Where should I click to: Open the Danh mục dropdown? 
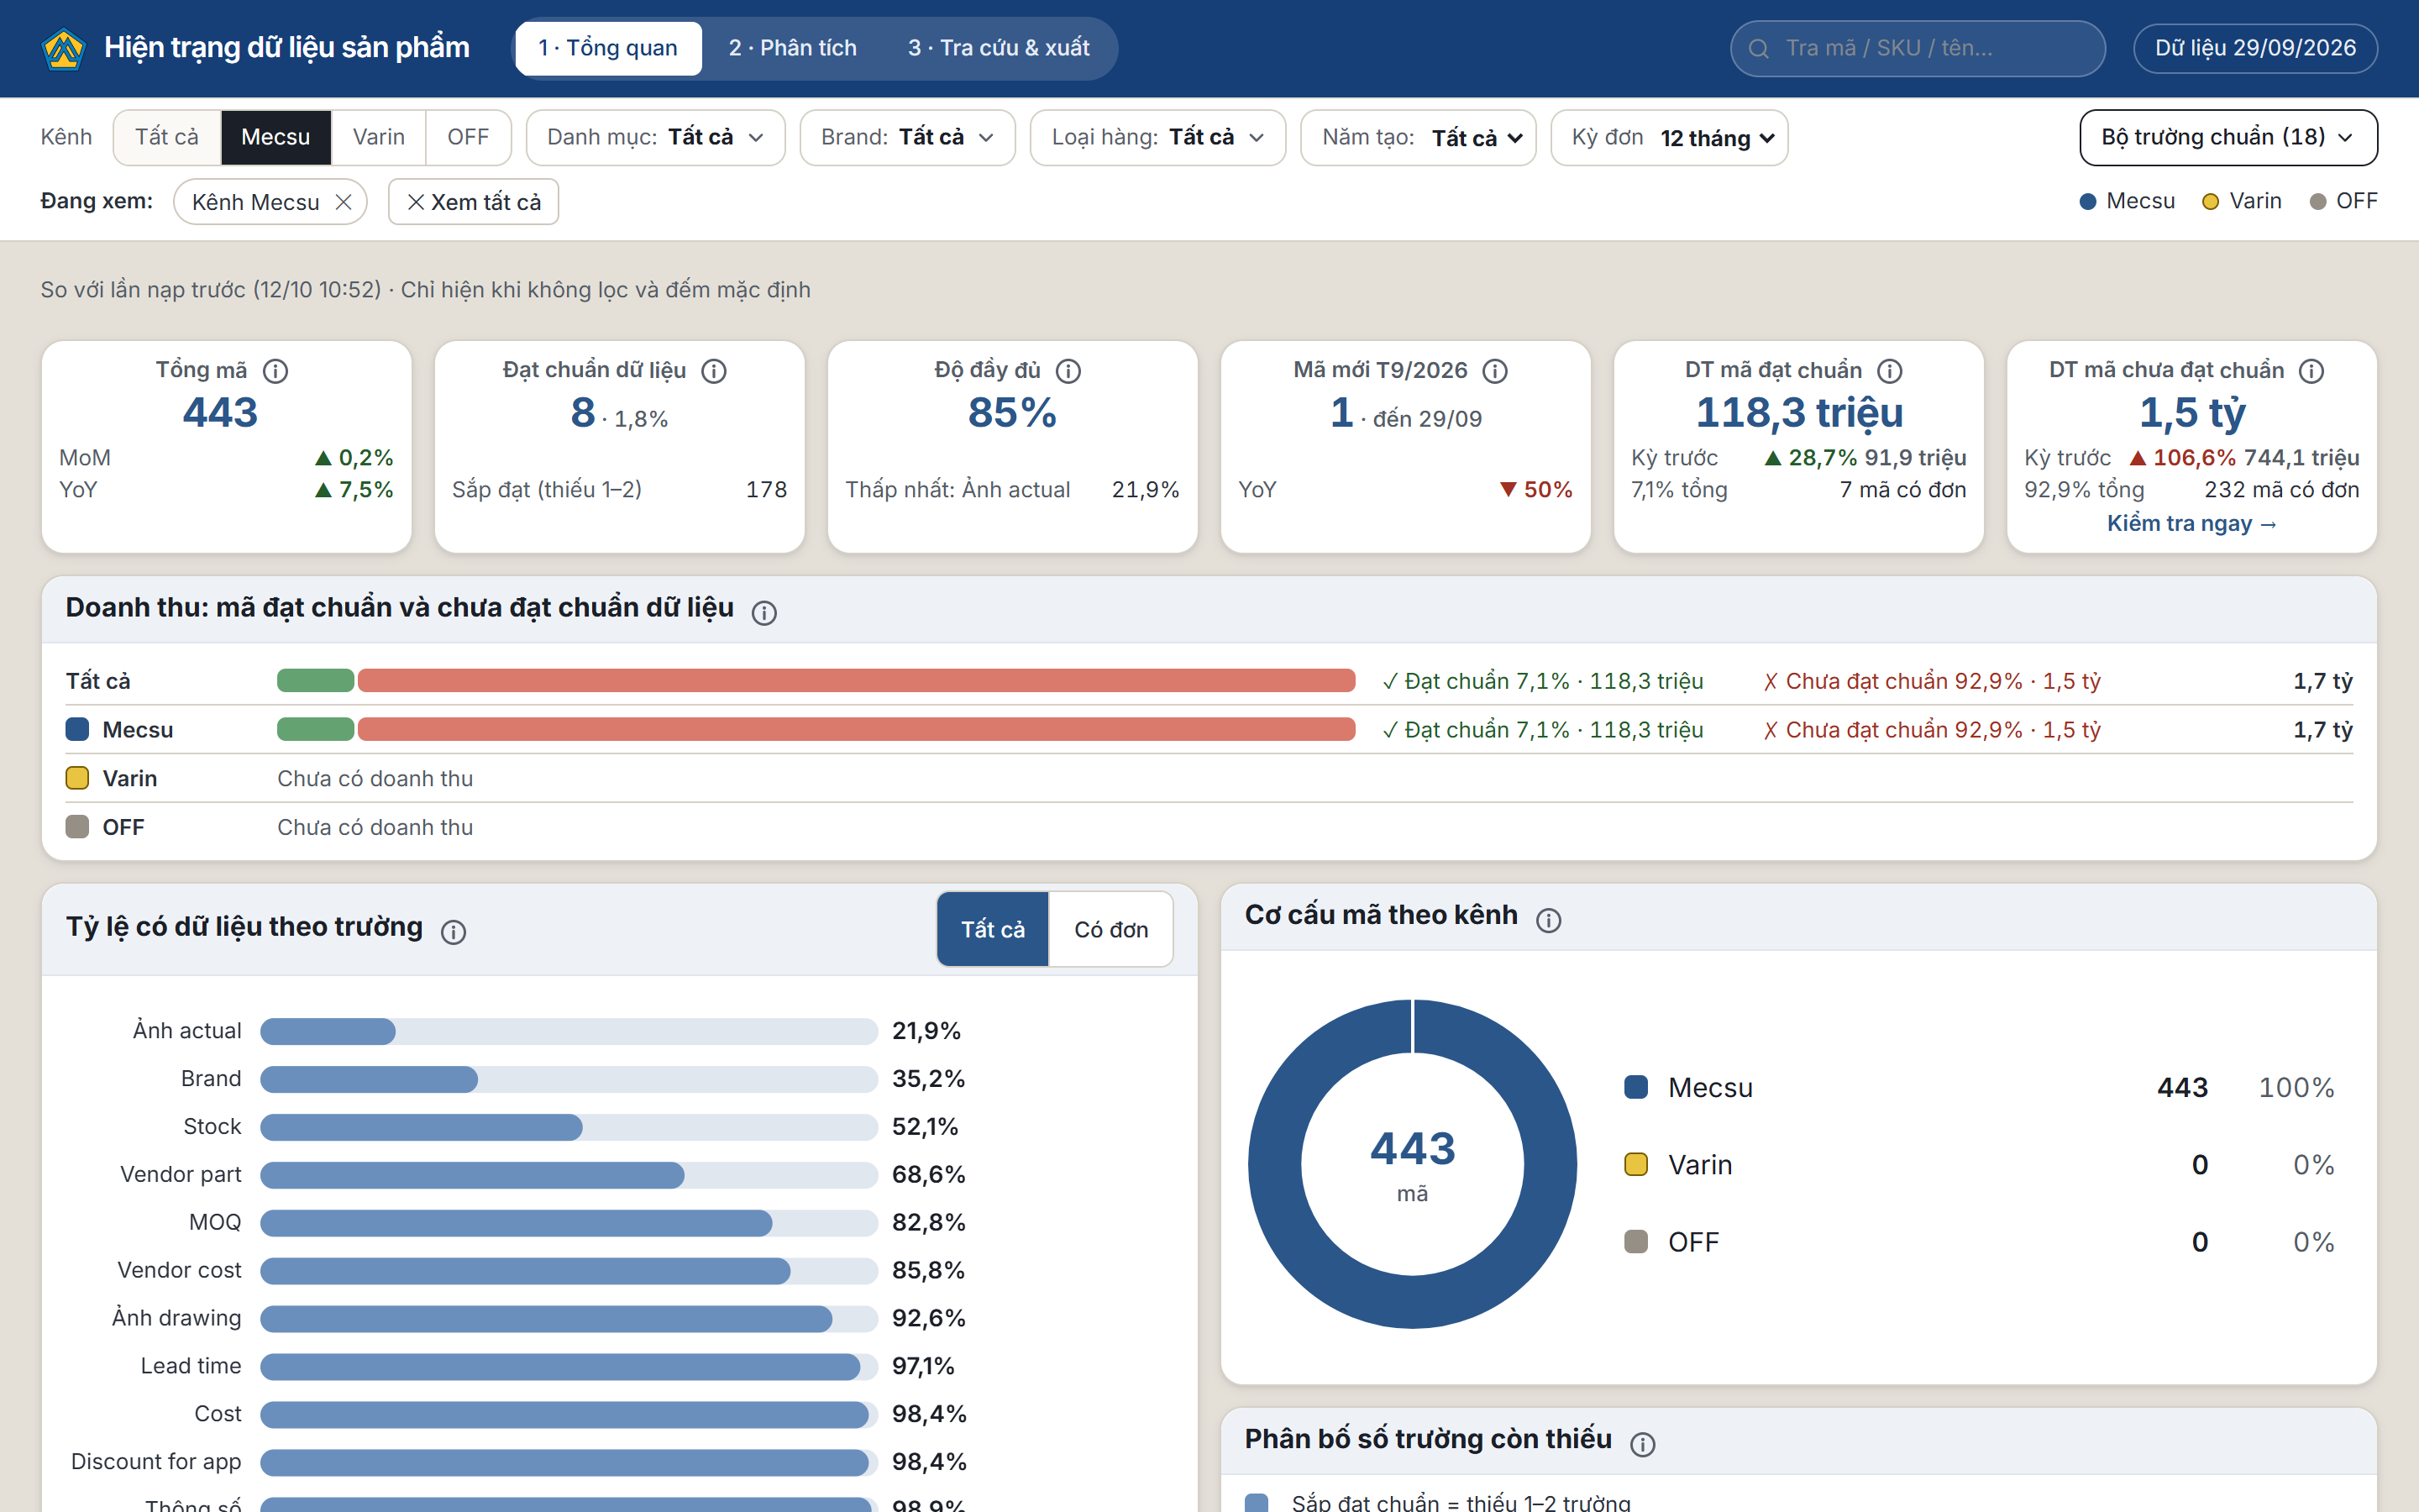tap(655, 137)
